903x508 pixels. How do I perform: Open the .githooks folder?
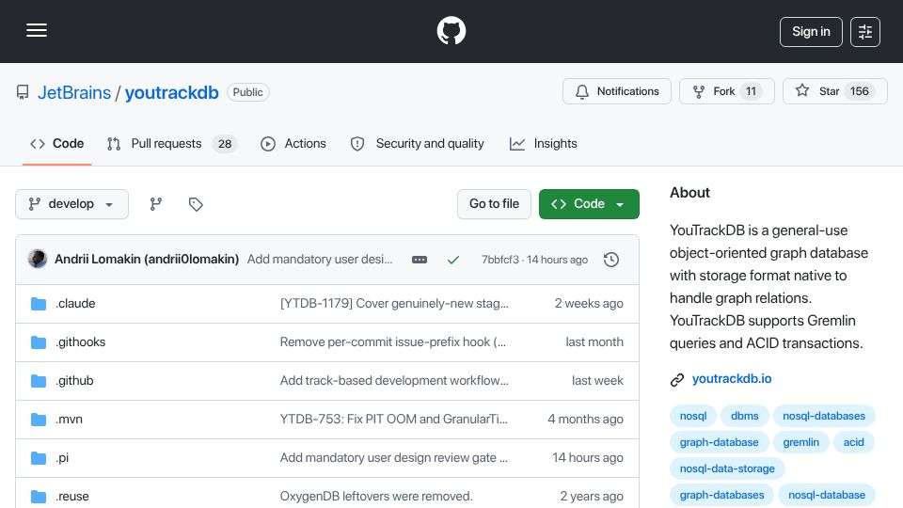point(81,342)
